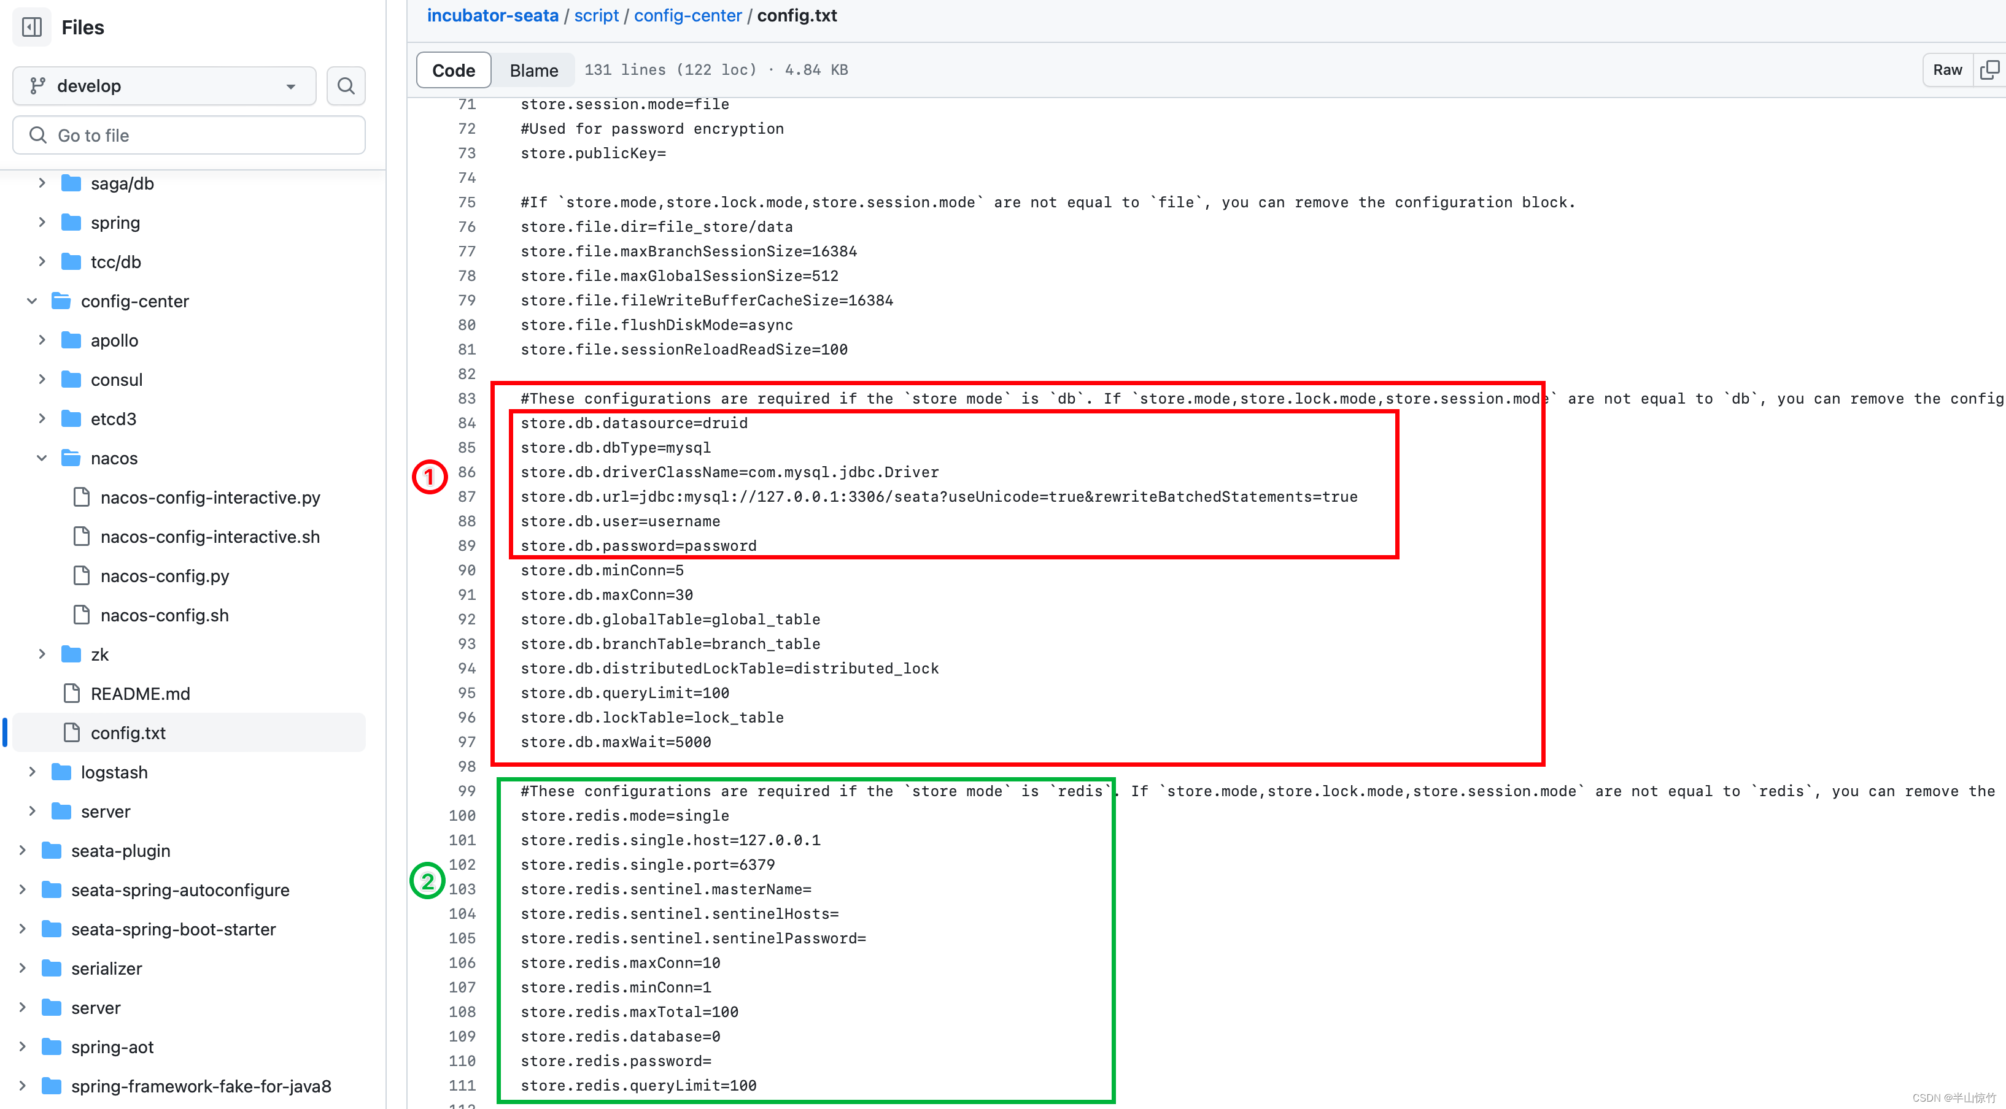Screen dimensions: 2006x1109
Task: Expand the consul folder chevron
Action: tap(42, 380)
